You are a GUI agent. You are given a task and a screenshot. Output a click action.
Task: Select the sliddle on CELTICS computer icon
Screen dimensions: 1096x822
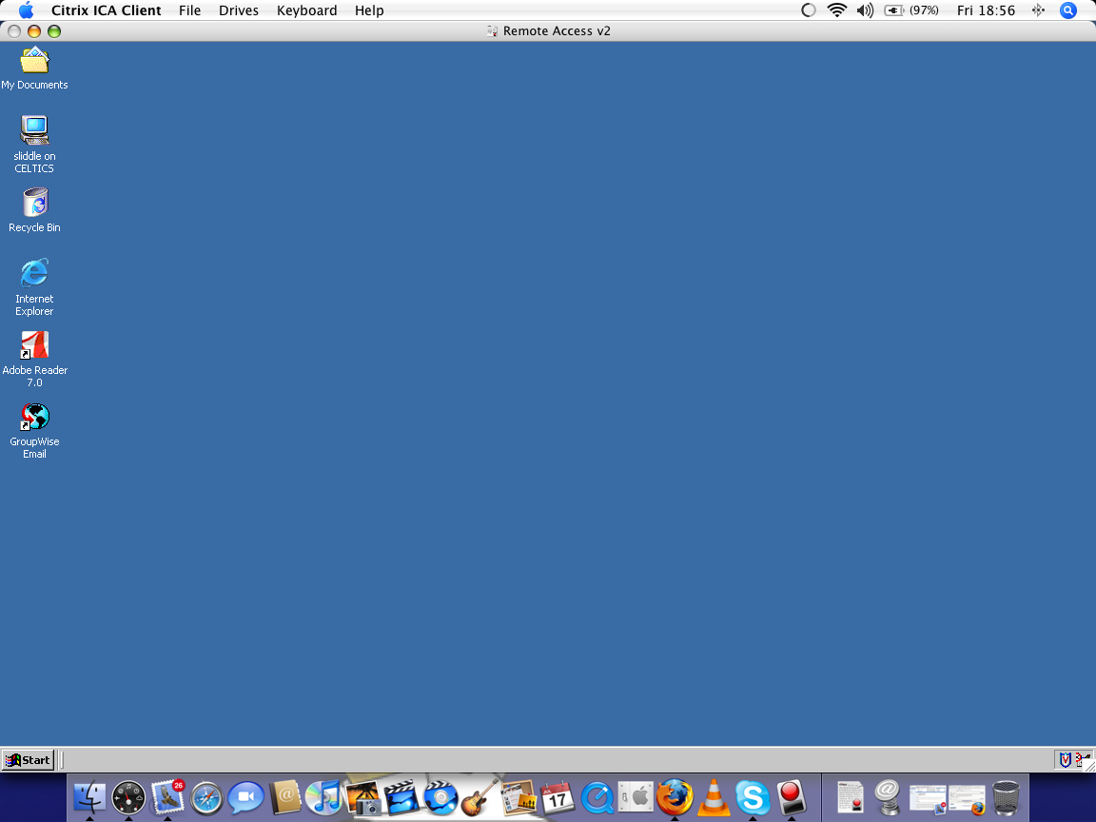(34, 130)
